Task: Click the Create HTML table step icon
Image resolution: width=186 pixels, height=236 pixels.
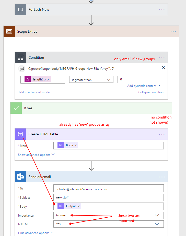Action: click(20, 134)
